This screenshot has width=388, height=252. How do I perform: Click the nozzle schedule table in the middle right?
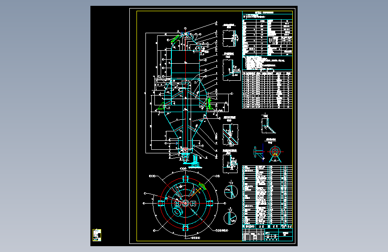[267, 90]
